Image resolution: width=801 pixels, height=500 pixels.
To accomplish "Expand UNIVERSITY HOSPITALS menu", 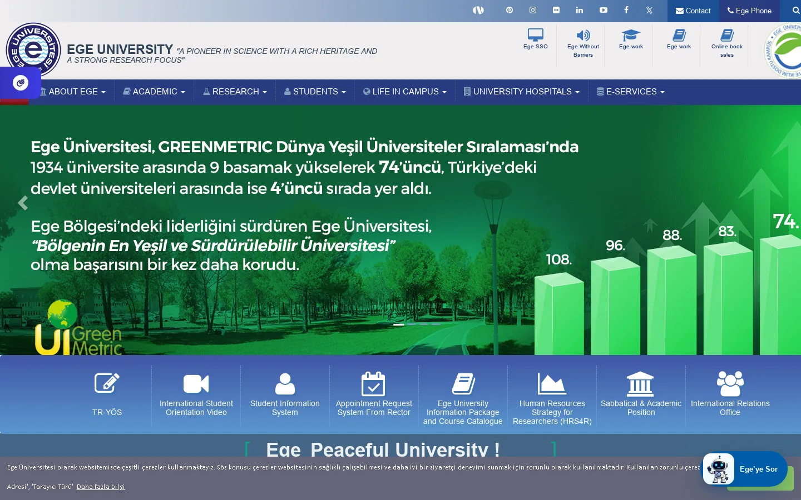I will tap(522, 92).
